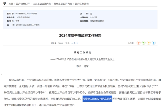Click the blue QQ share icon

[x=154, y=43]
